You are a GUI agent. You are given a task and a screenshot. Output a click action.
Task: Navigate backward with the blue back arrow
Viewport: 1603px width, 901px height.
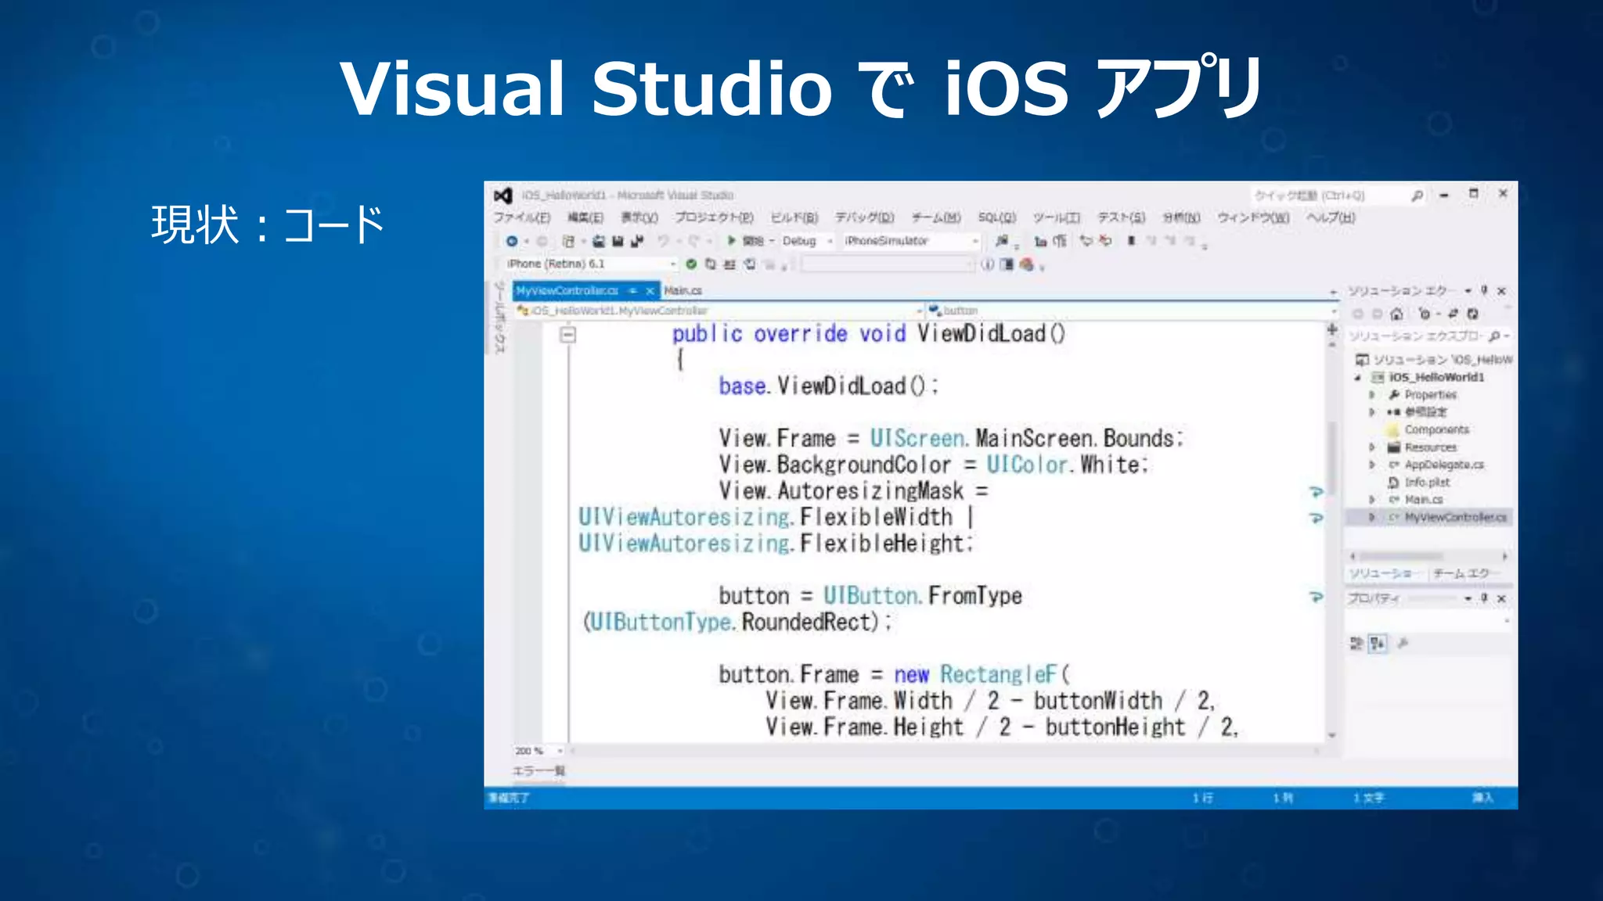point(512,241)
